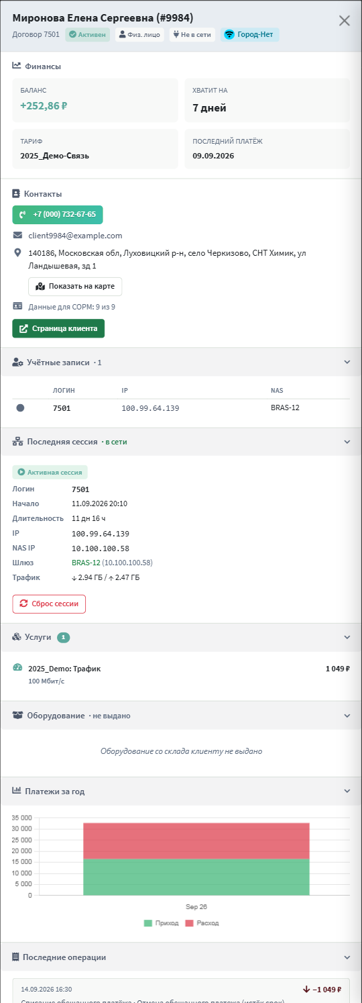Image resolution: width=362 pixels, height=1003 pixels.
Task: Click service name 2025_Demo: Трафик
Action: point(64,669)
